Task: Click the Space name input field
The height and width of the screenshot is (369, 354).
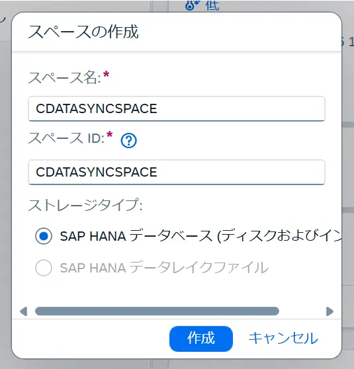Action: point(177,108)
